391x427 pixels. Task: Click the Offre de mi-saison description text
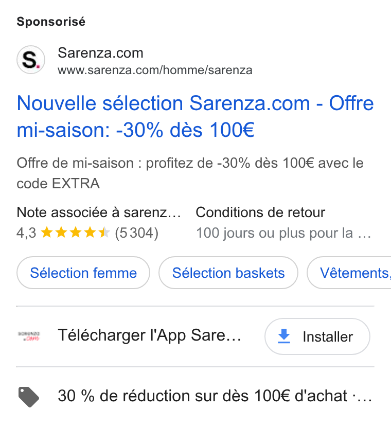point(190,173)
